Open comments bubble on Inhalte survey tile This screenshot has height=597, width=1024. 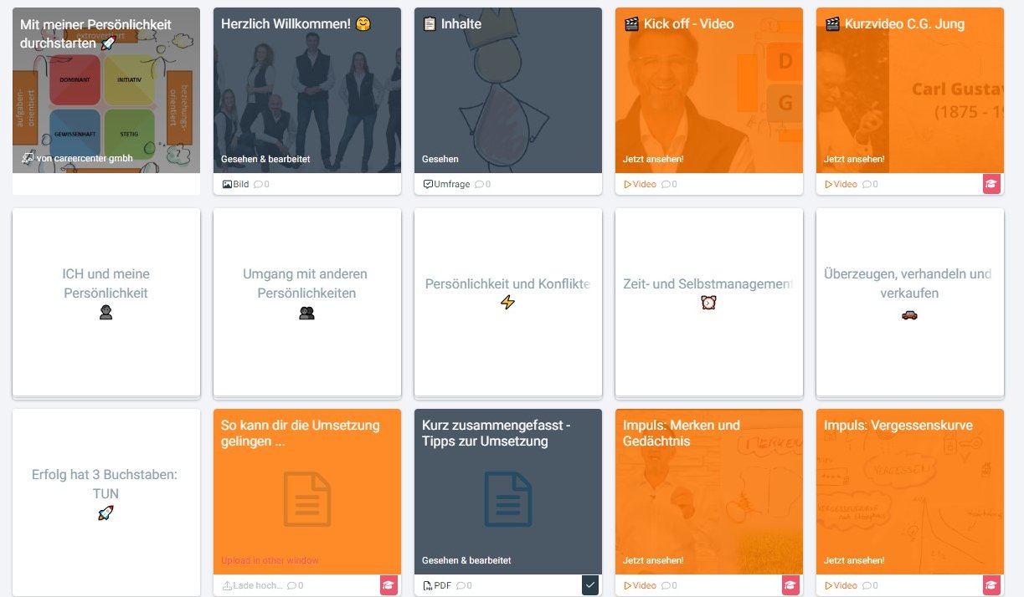480,184
